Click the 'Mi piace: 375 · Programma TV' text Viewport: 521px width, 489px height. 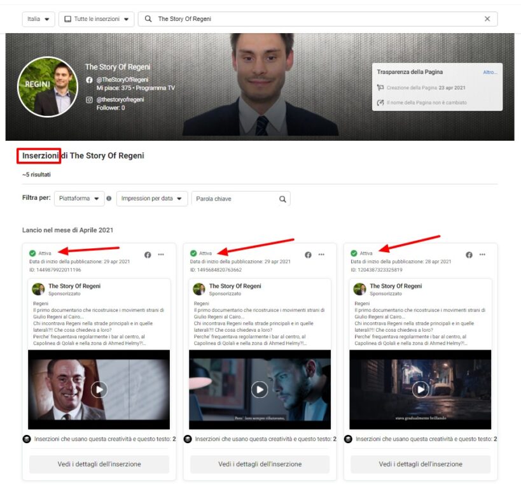(135, 88)
